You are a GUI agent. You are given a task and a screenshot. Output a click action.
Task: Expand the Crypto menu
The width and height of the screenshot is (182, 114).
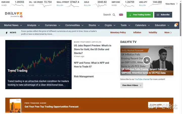[x=110, y=25]
